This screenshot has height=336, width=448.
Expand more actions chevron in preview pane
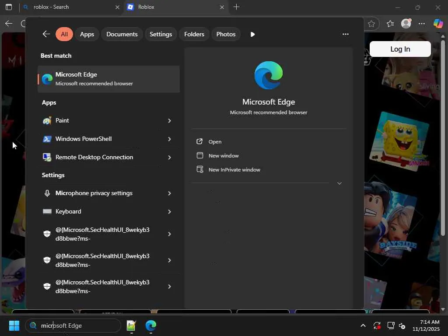click(339, 183)
